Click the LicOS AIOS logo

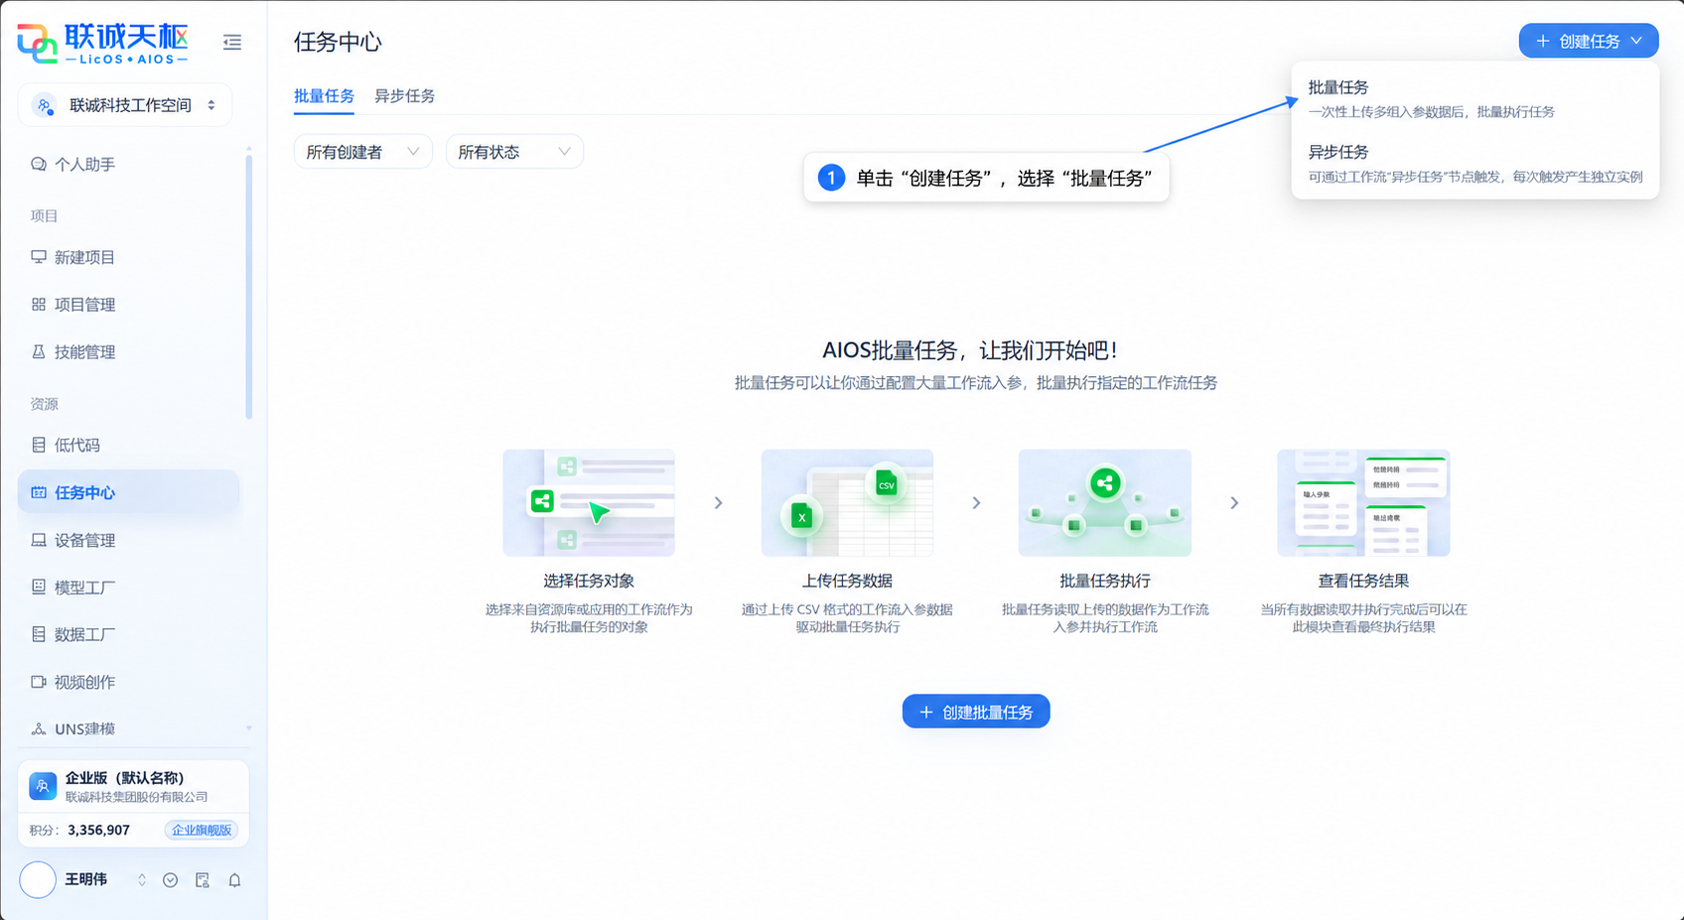(x=102, y=44)
